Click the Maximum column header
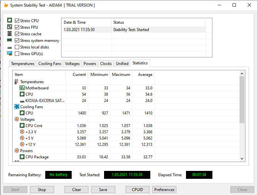This screenshot has width=257, height=195. [x=121, y=75]
